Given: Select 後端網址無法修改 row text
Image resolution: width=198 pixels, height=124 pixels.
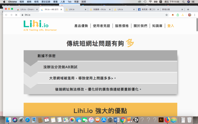Looking at the screenshot, I should coord(98,89).
